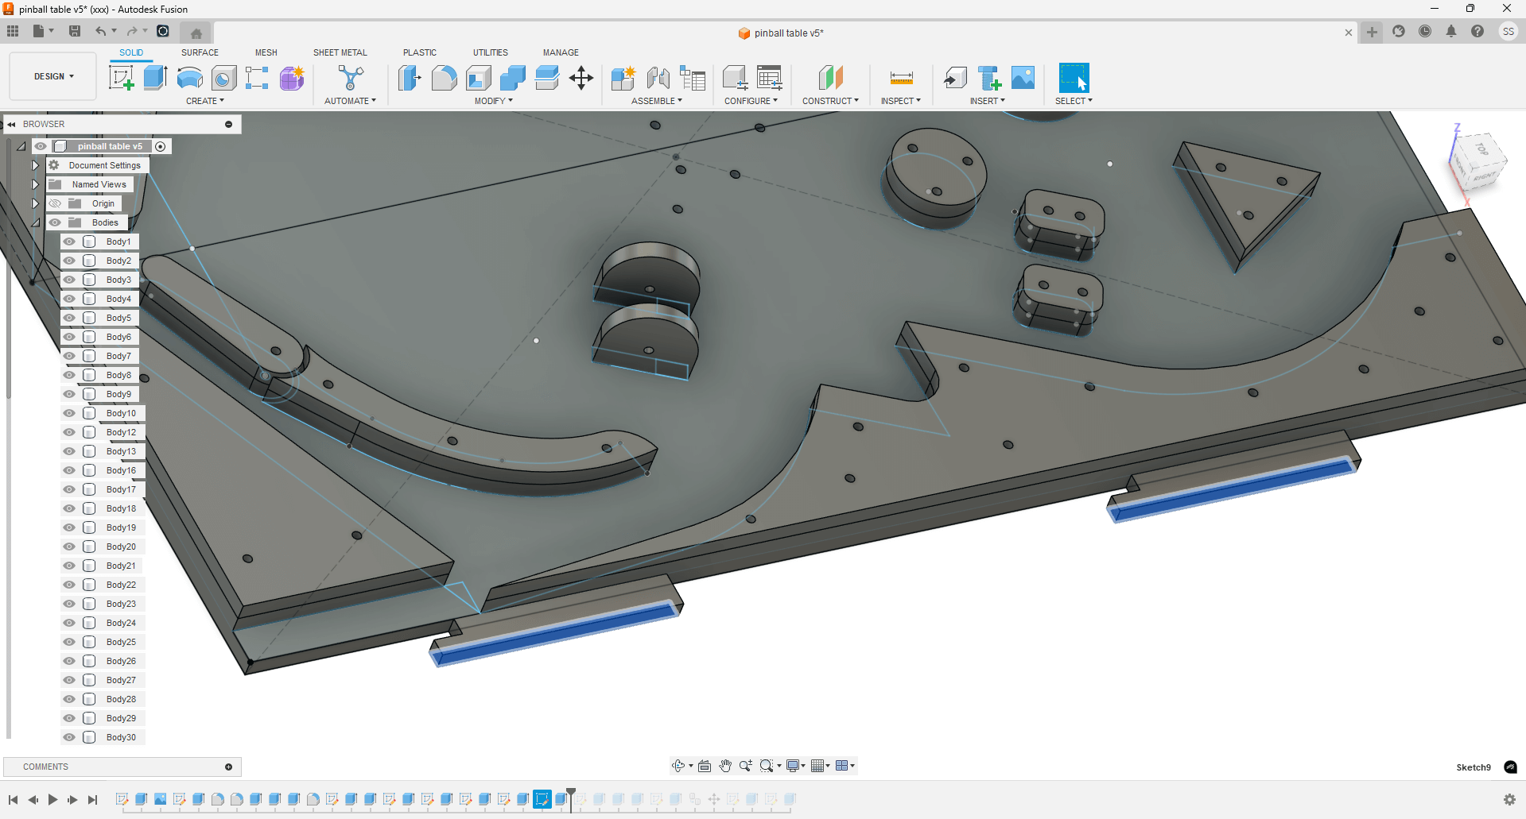Open the DESIGN workspace dropdown
Viewport: 1526px width, 819px height.
tap(53, 76)
